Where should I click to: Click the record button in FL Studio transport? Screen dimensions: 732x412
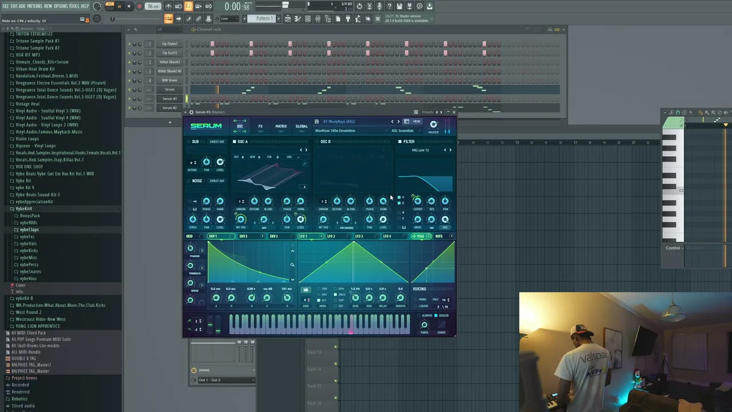tap(139, 6)
